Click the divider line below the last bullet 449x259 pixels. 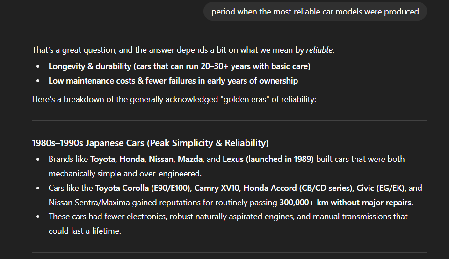(229, 253)
